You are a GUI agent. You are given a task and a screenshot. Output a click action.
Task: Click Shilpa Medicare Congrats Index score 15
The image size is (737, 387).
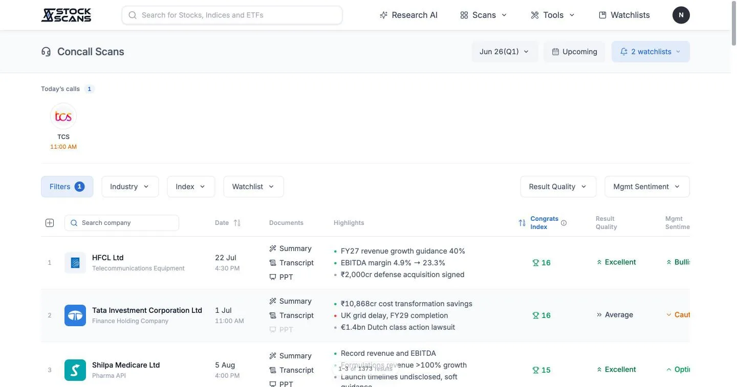(x=541, y=370)
